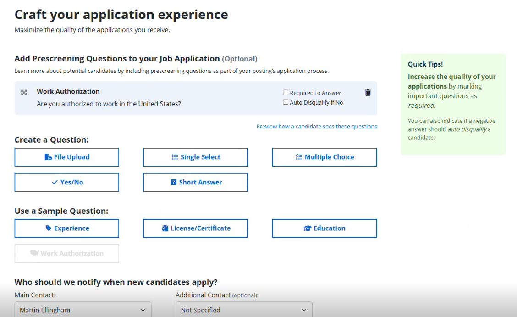
Task: Add a Multiple Choice question
Action: click(x=324, y=157)
